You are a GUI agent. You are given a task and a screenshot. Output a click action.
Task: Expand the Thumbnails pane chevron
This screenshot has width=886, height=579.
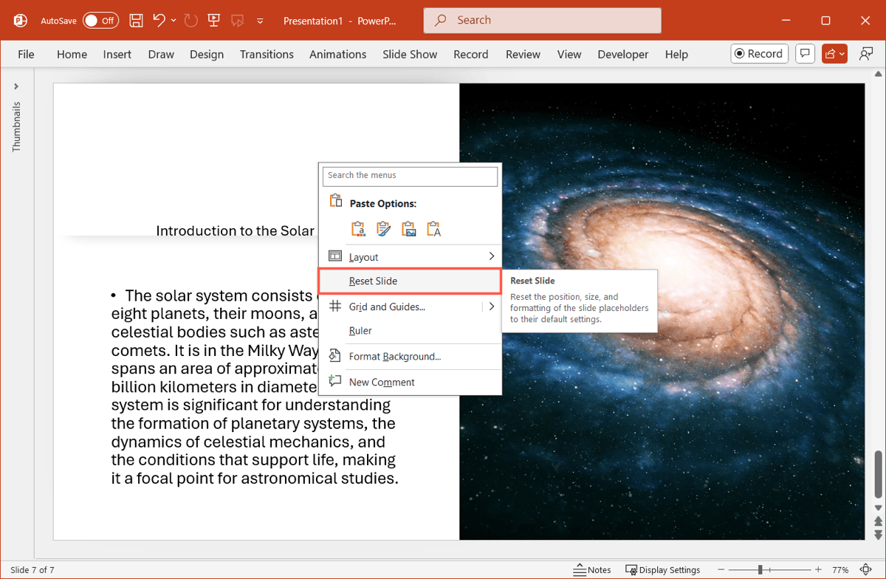(x=16, y=86)
